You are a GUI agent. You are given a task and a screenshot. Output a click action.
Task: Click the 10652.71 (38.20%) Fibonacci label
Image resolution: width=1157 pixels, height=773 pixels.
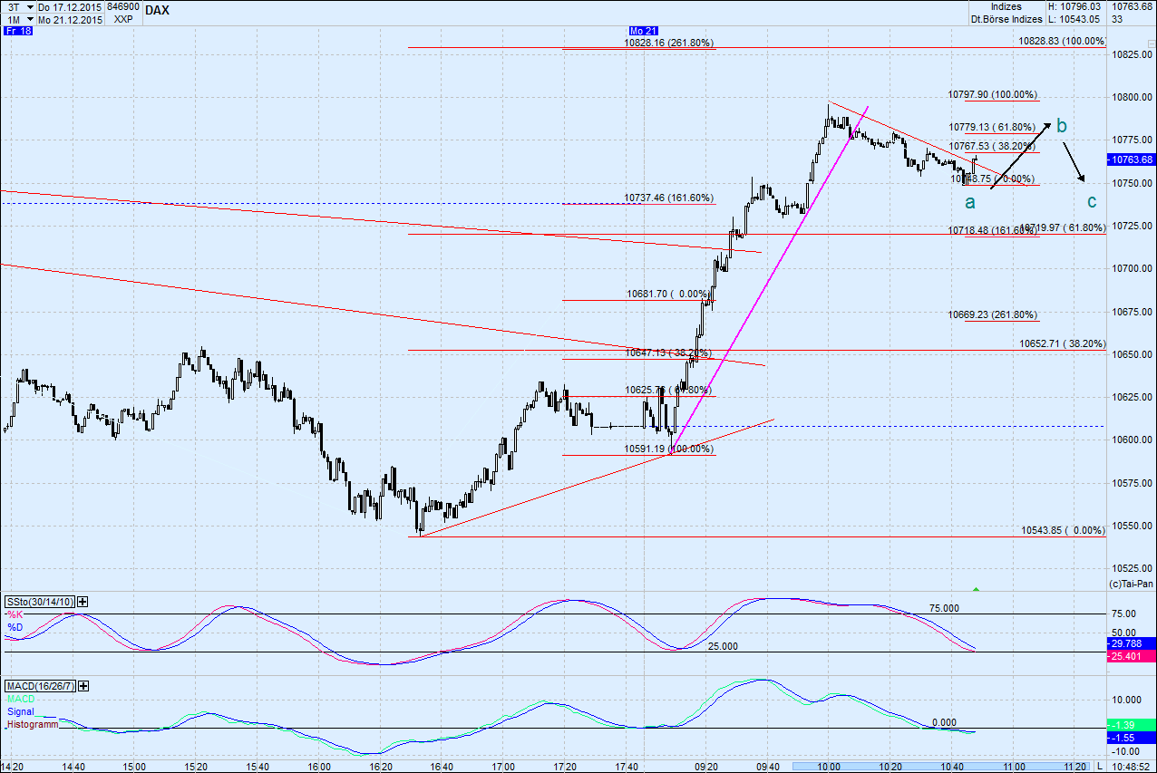pos(1063,344)
